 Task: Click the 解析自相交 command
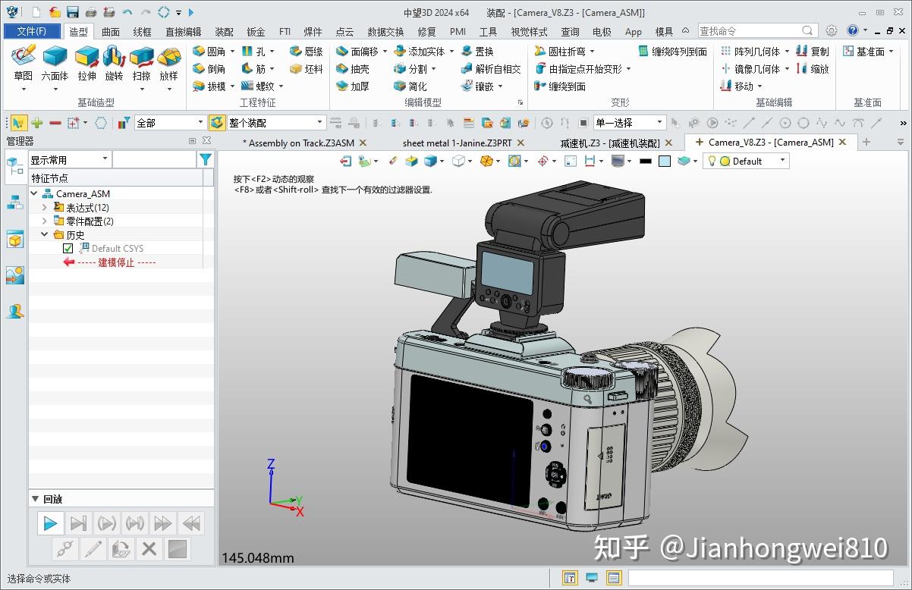[x=490, y=68]
